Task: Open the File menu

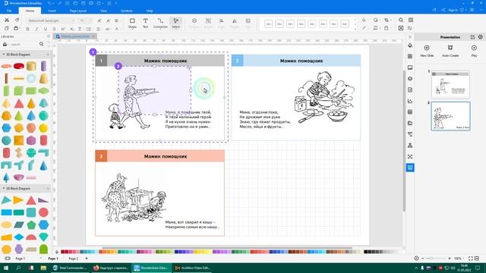Action: click(x=9, y=11)
